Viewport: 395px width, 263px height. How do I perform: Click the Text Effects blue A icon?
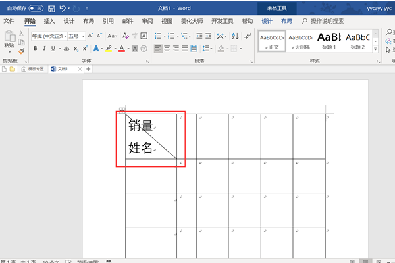coord(96,48)
